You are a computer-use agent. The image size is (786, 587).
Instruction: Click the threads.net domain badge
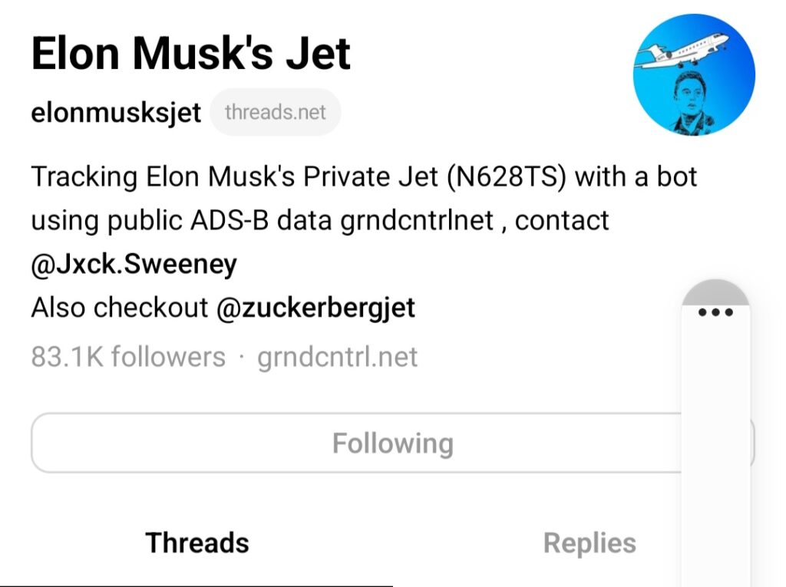pyautogui.click(x=275, y=113)
